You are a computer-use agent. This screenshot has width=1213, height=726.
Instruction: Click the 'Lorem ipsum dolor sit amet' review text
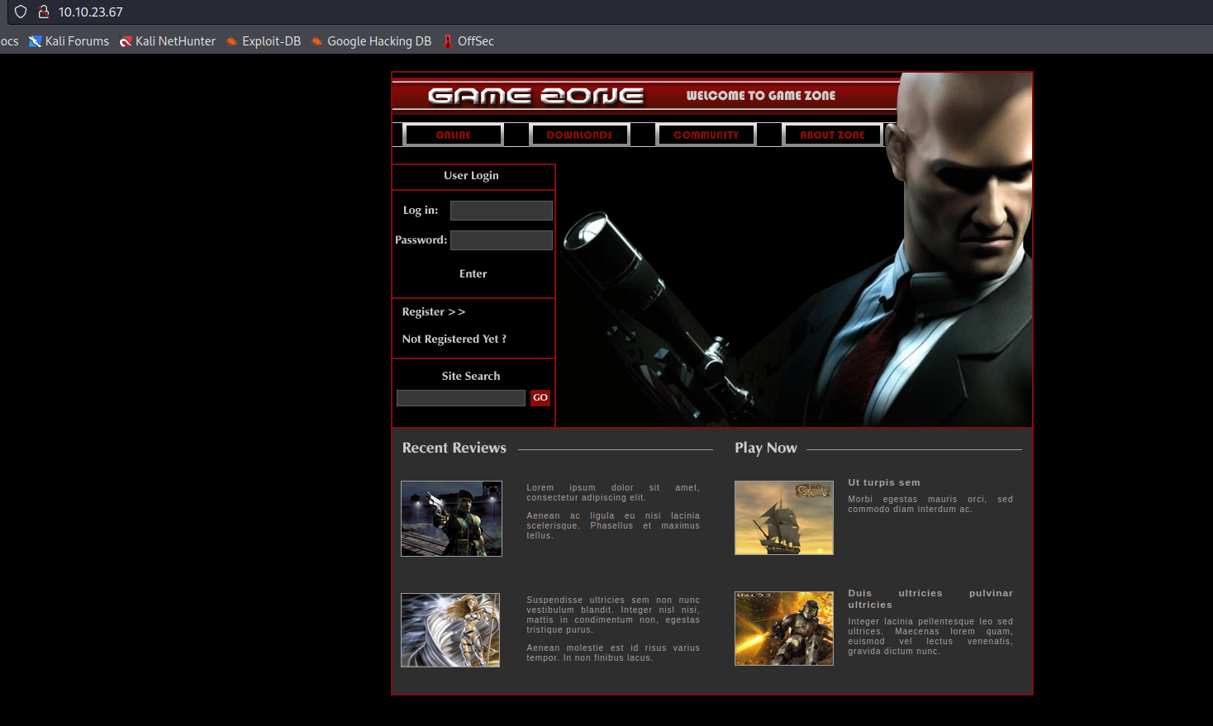(x=613, y=493)
